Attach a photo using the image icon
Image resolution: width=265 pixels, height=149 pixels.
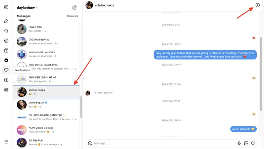tap(246, 143)
